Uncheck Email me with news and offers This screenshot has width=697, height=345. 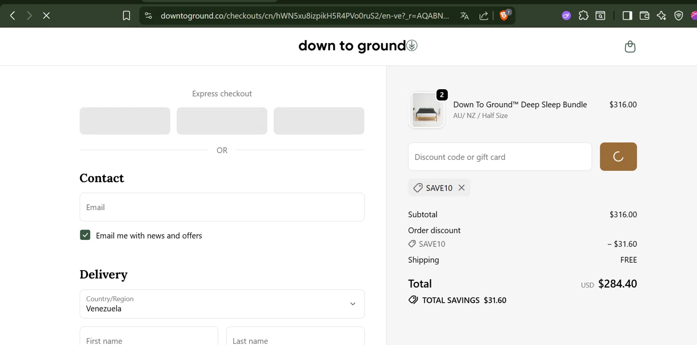pyautogui.click(x=85, y=235)
